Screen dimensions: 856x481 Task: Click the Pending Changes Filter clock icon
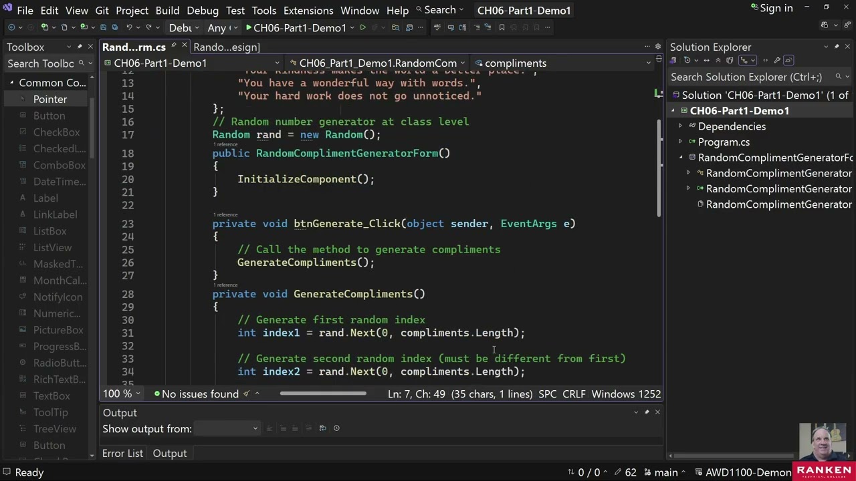coord(687,60)
